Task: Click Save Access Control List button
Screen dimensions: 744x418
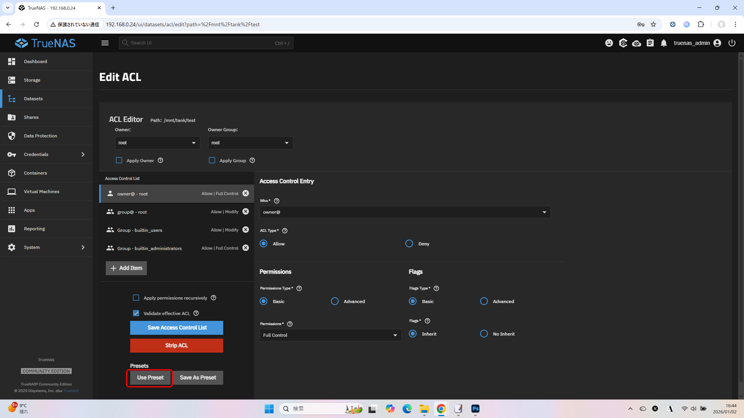Action: [x=177, y=328]
